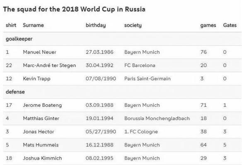The image size is (242, 165).
Task: Click the Surname column header
Action: (x=33, y=25)
